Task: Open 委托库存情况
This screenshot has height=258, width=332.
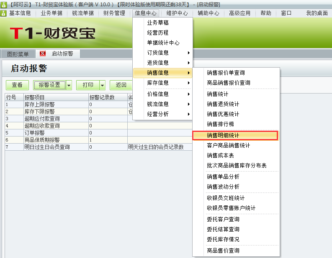Action: 236,239
